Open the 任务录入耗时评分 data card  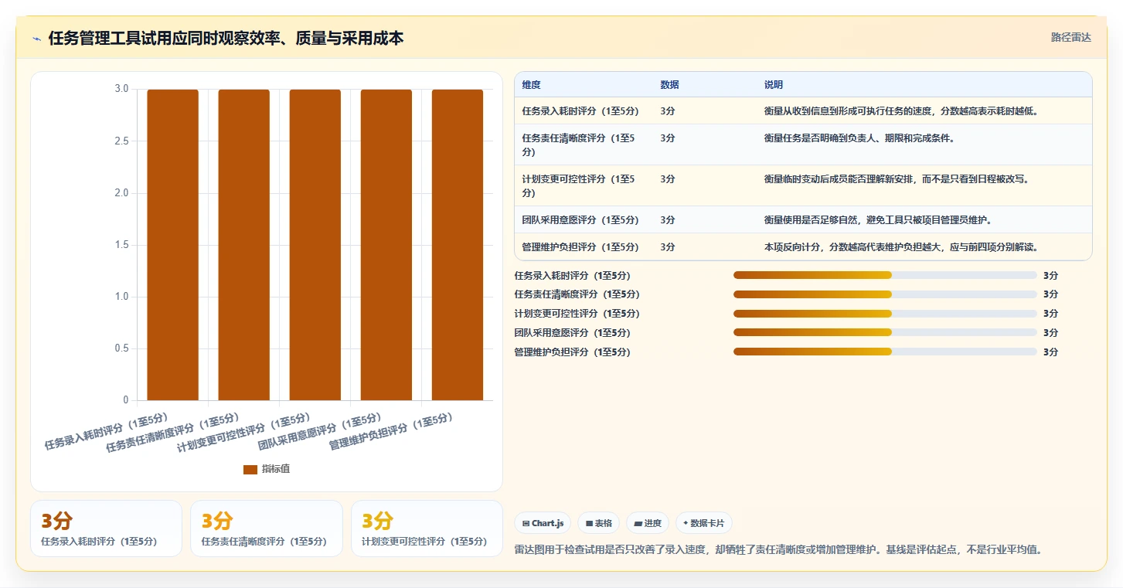point(106,529)
